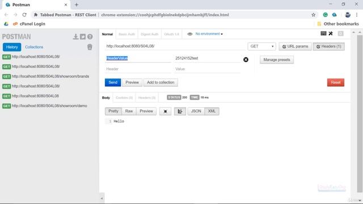Collapse the sidebar with bottom arrow

(x=102, y=198)
